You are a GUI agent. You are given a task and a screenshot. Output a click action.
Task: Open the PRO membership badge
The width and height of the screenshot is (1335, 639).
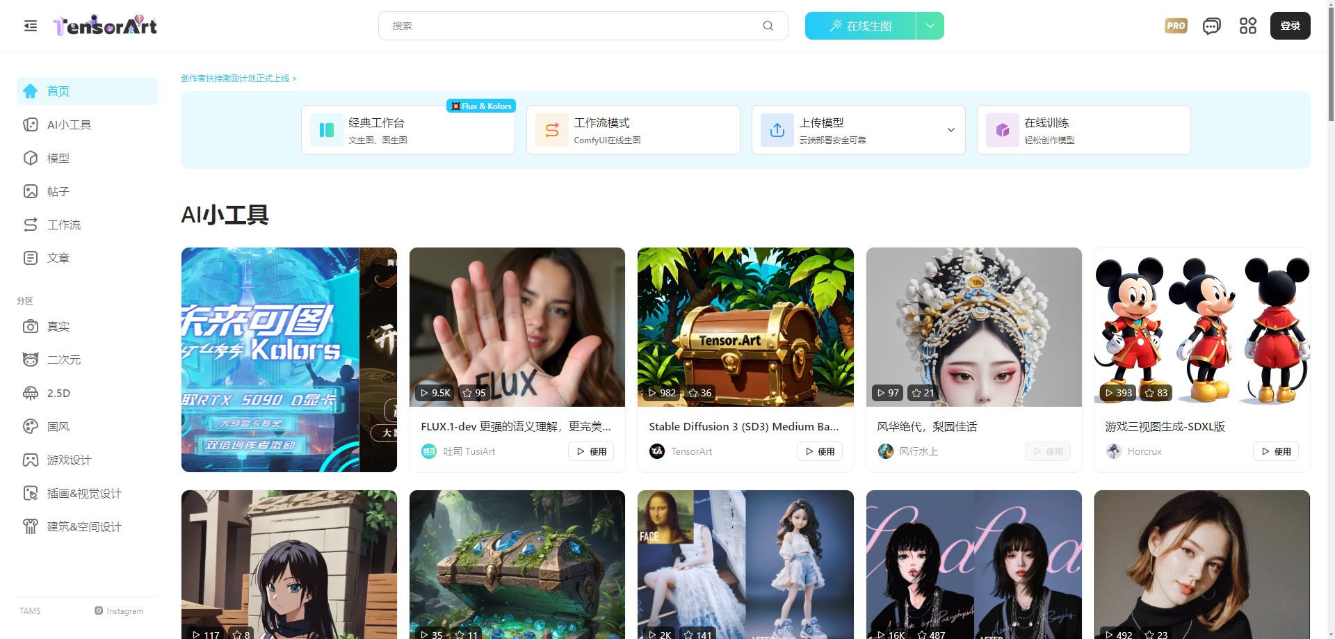[1176, 26]
